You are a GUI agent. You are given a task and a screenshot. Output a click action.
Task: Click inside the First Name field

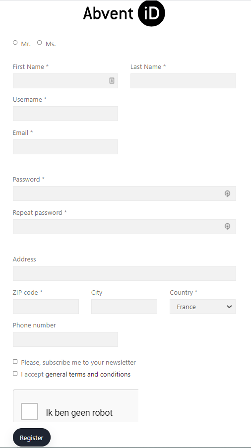tap(60, 81)
